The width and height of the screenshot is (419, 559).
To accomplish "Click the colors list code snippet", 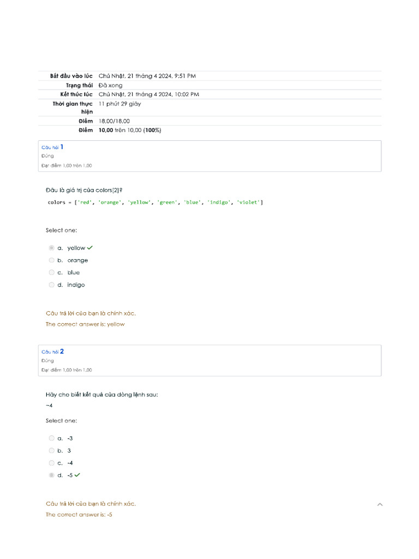I will [155, 203].
